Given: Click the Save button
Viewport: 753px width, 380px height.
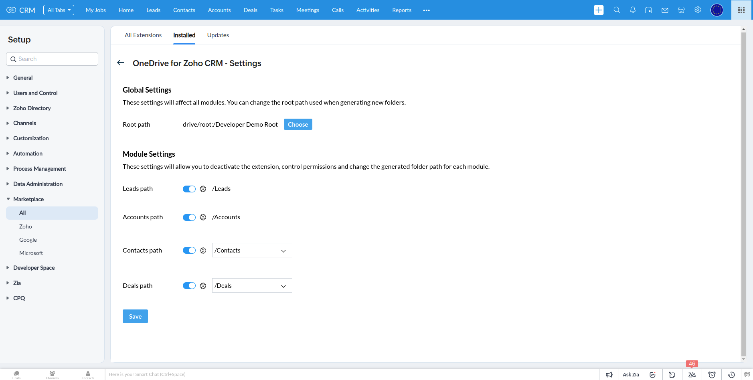Looking at the screenshot, I should 135,316.
